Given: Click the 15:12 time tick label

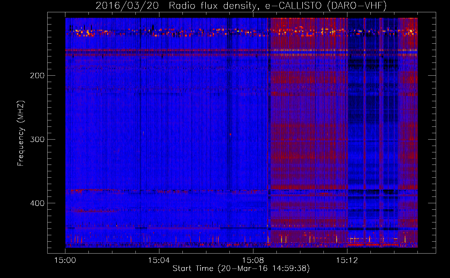Looking at the screenshot, I should point(347,260).
